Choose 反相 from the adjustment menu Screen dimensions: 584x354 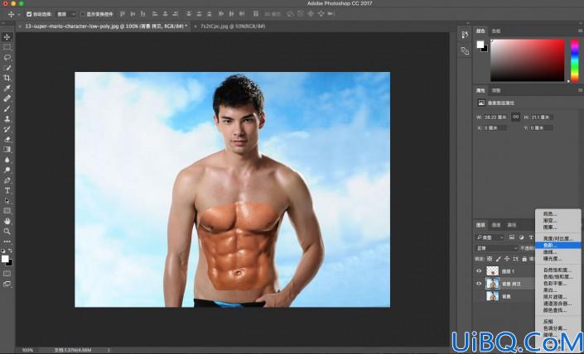(x=558, y=321)
